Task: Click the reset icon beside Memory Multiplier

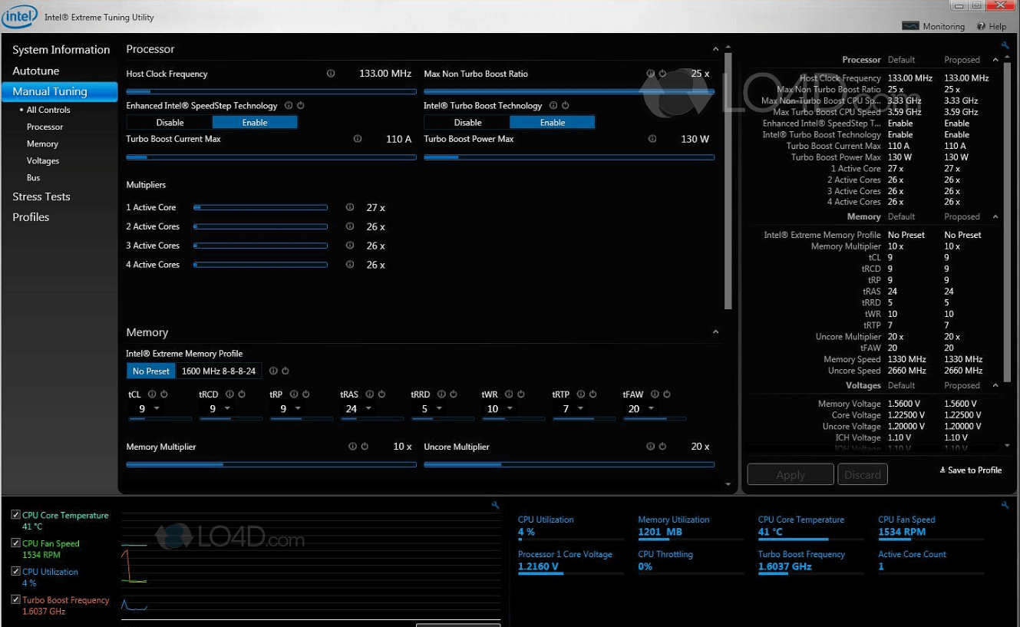Action: (x=364, y=446)
